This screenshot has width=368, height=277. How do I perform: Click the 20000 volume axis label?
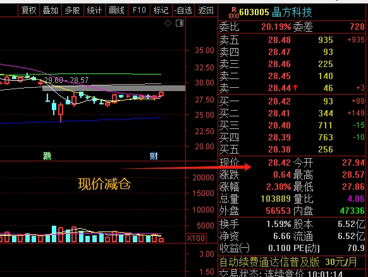[x=203, y=178]
